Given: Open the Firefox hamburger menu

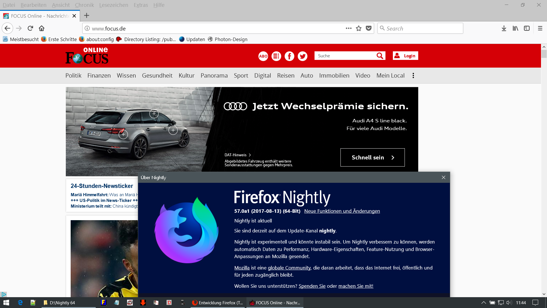Looking at the screenshot, I should (540, 28).
